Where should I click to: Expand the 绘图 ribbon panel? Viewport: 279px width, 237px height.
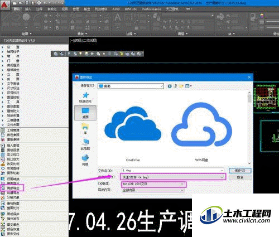pos(27,34)
